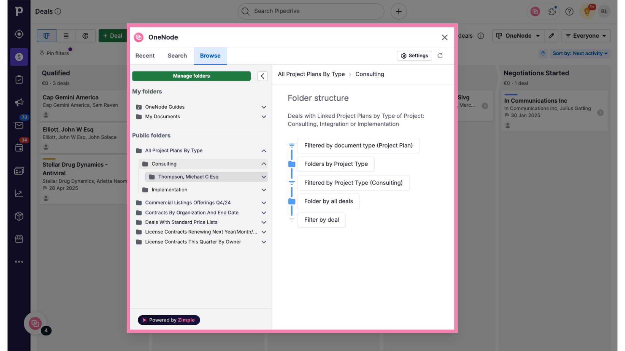Collapse the folder panel with back arrow

coord(262,76)
